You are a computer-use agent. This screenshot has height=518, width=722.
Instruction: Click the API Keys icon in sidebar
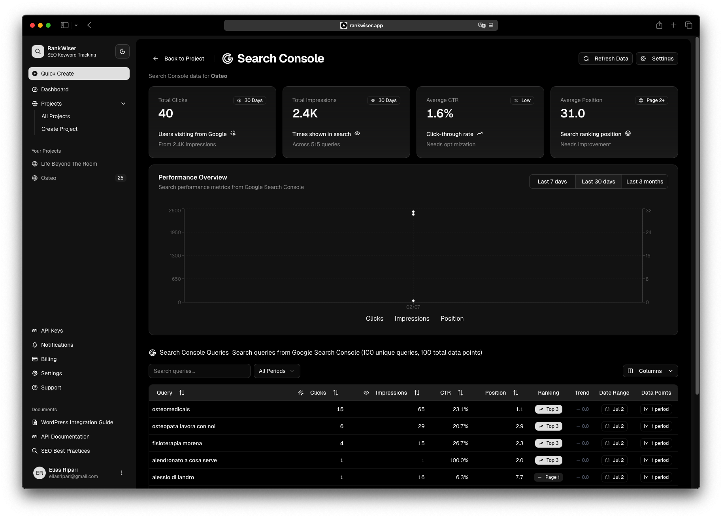[x=35, y=331]
